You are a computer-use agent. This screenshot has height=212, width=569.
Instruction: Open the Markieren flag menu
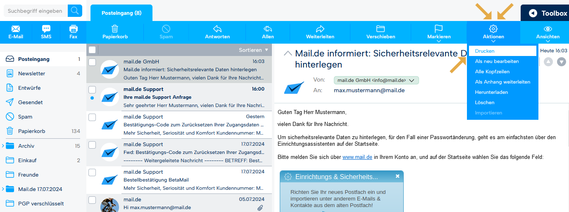438,32
